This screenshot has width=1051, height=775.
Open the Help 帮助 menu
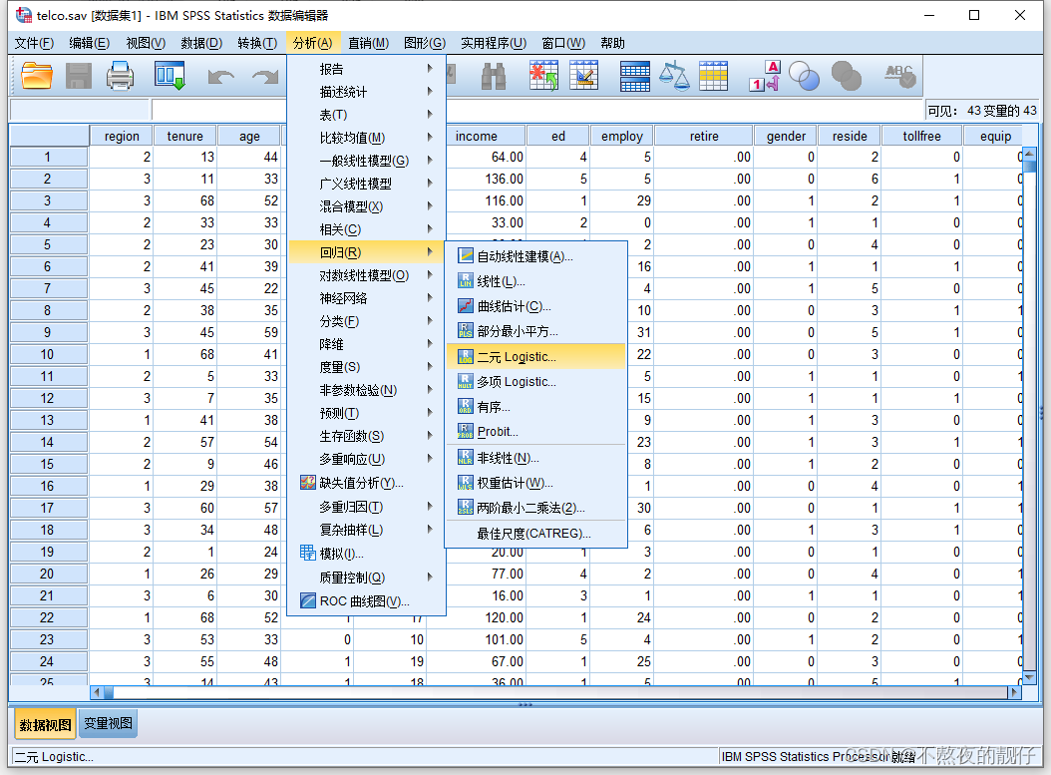[x=612, y=43]
